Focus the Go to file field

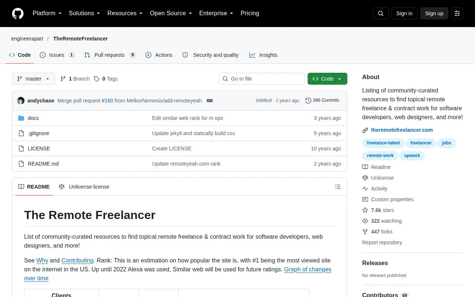click(x=262, y=79)
